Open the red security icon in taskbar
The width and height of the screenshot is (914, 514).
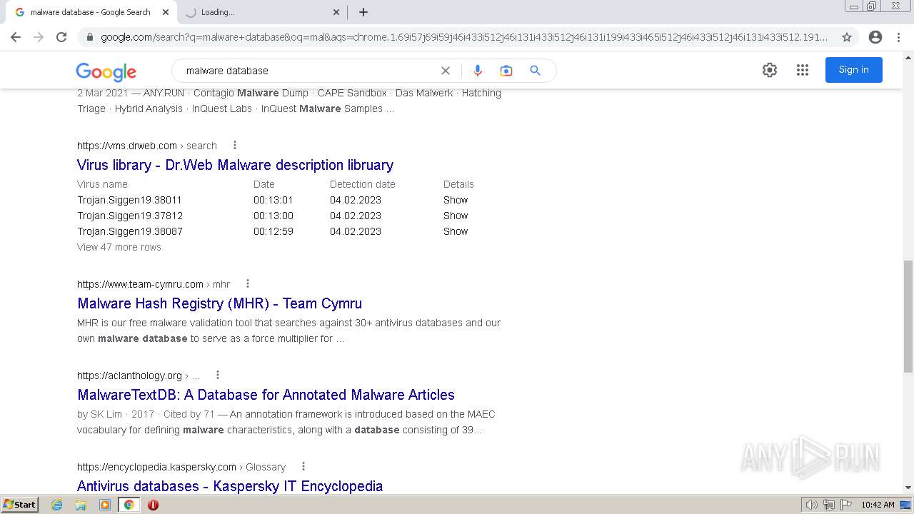[x=153, y=505]
